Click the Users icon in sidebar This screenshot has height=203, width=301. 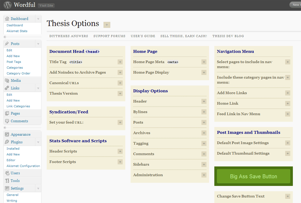7,173
